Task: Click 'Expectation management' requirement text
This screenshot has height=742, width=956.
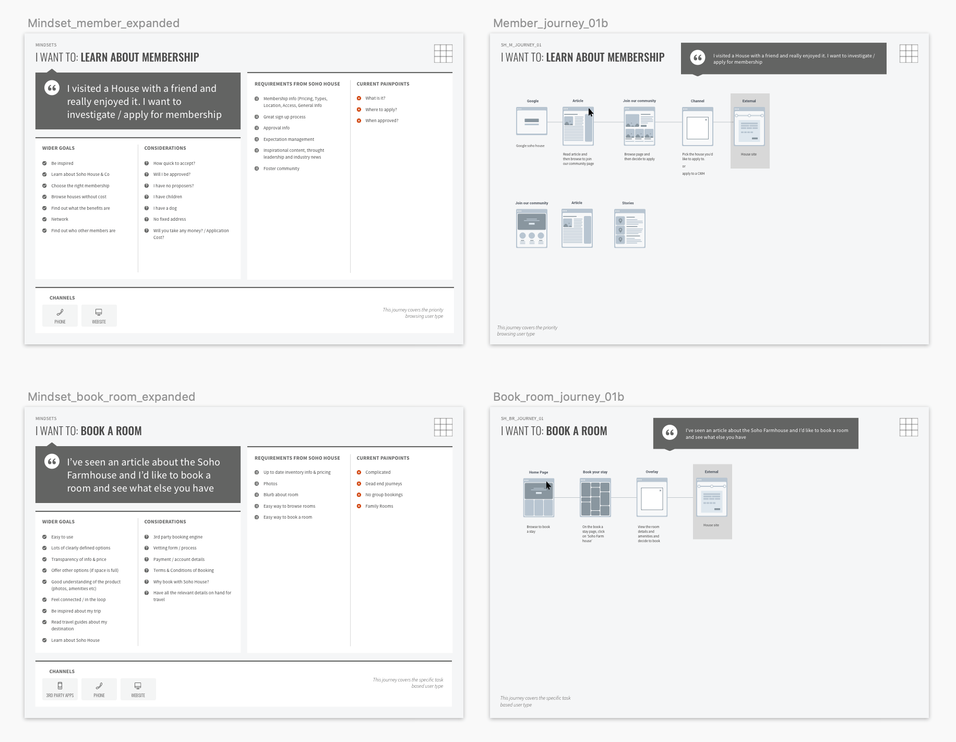Action: [x=289, y=139]
